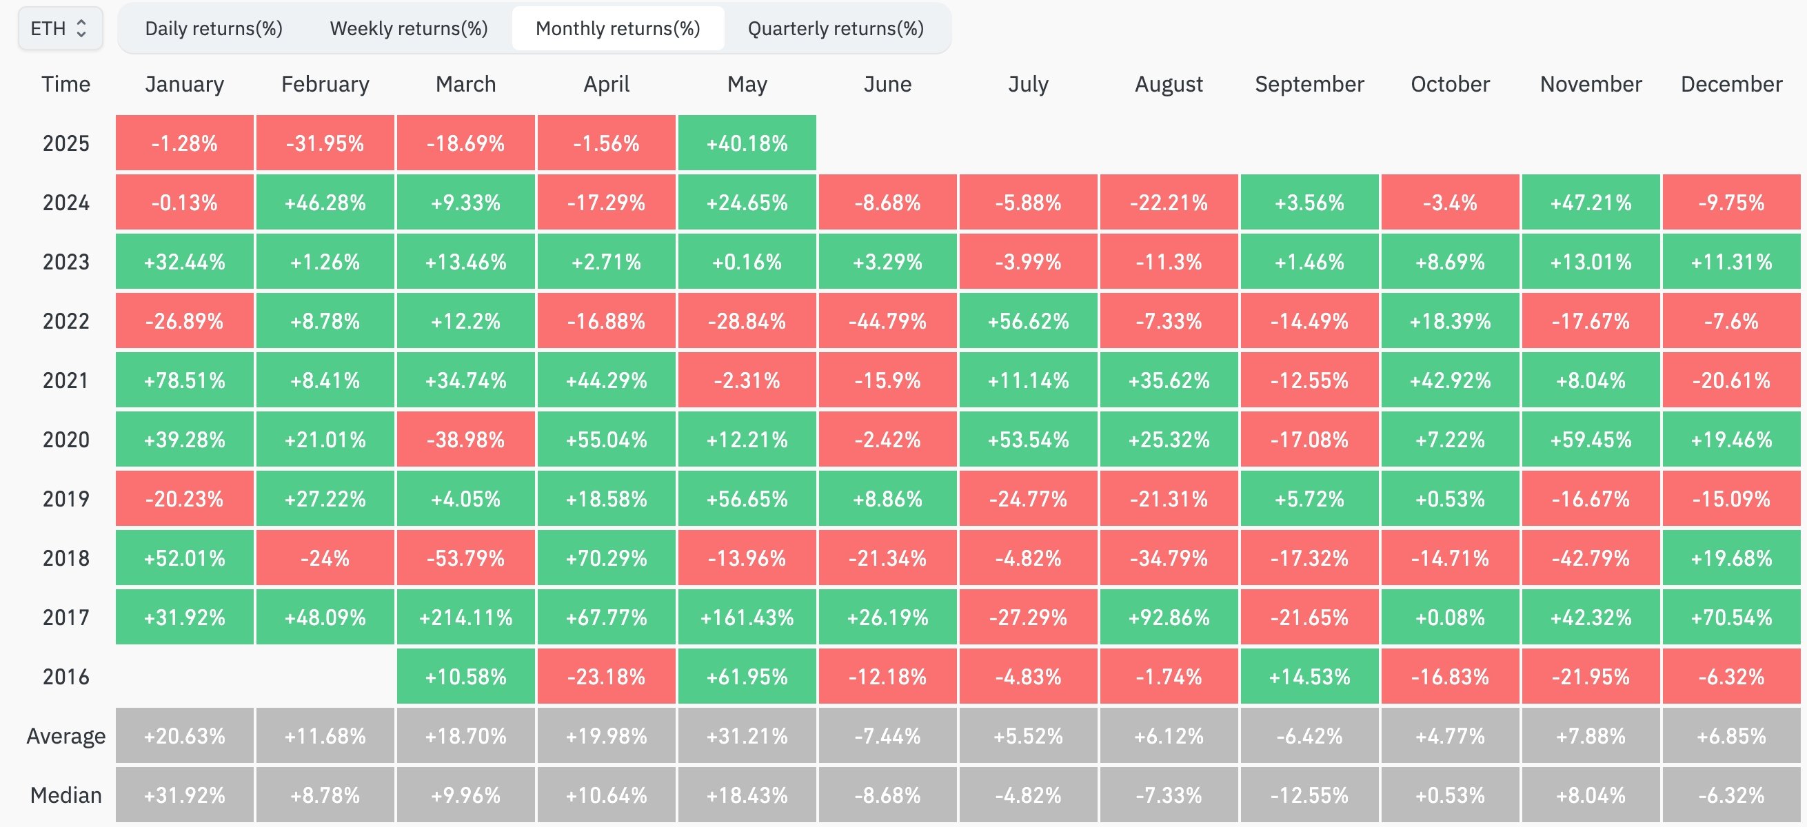Open the Quarterly returns(%) tab
1807x827 pixels.
pyautogui.click(x=835, y=29)
